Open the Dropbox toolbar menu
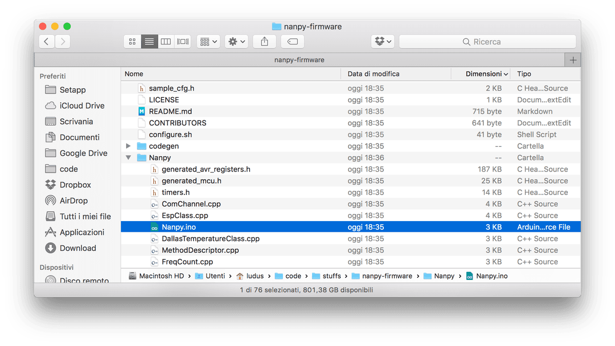Viewport: 615px width, 346px height. coord(382,41)
